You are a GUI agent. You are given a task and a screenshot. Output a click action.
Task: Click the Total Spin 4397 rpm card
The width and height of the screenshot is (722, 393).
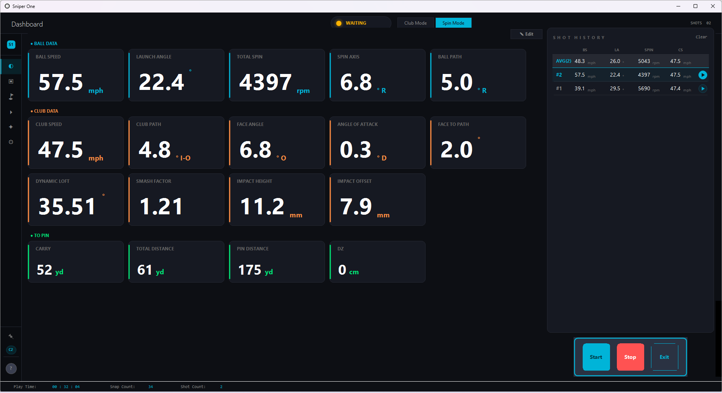click(277, 75)
